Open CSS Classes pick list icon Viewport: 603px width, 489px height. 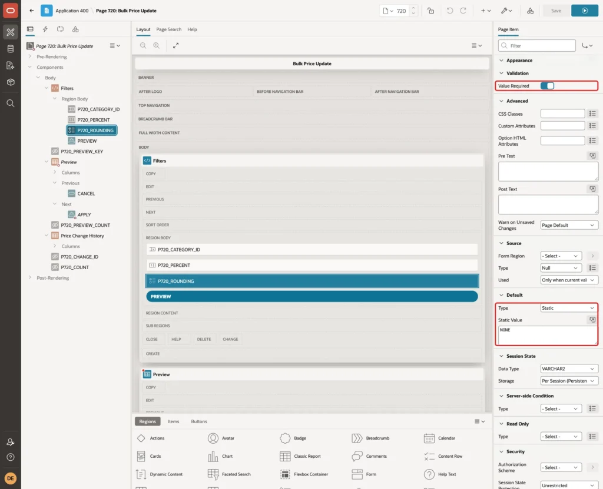tap(592, 113)
